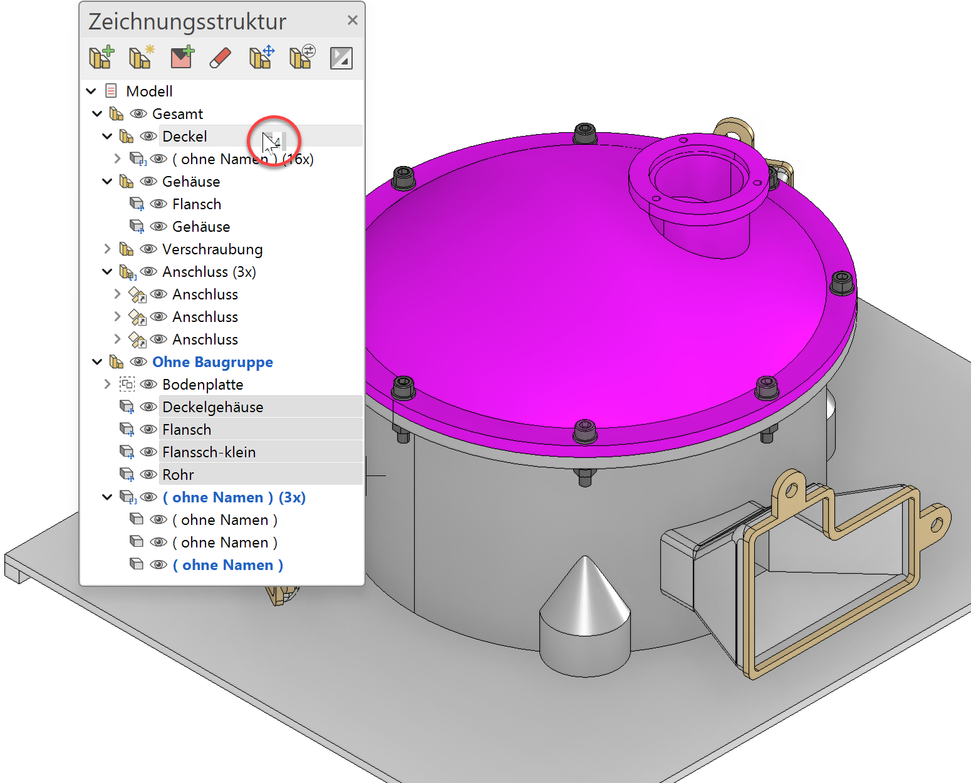Close the Zeichnungsstruktur panel
This screenshot has height=783, width=971.
click(x=353, y=21)
